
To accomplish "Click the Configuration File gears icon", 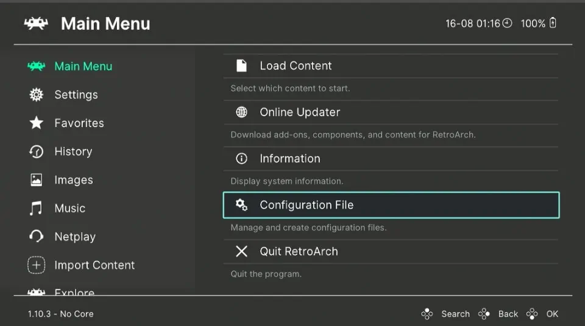I will click(x=241, y=204).
